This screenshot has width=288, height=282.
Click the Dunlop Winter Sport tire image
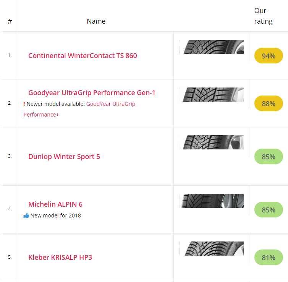click(x=211, y=142)
